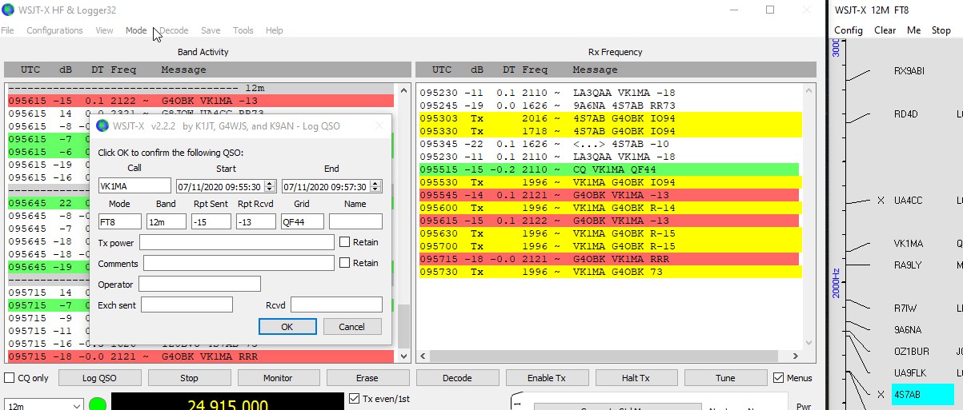Viewport: 963px width, 410px height.
Task: Click the WSJT-X globe icon in main title bar
Action: [x=9, y=10]
